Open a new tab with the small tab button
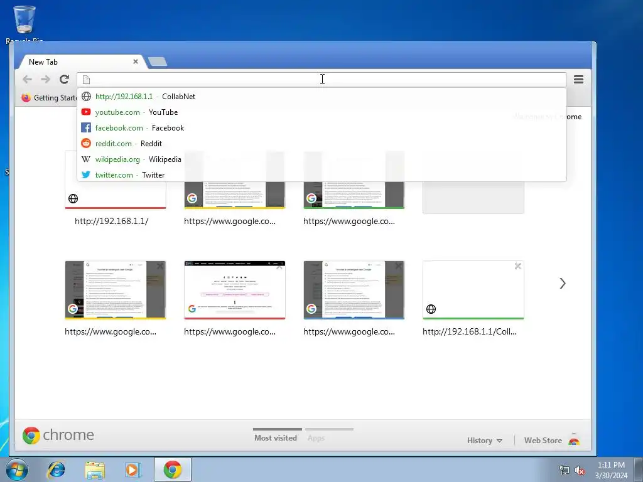This screenshot has height=482, width=643. [158, 62]
